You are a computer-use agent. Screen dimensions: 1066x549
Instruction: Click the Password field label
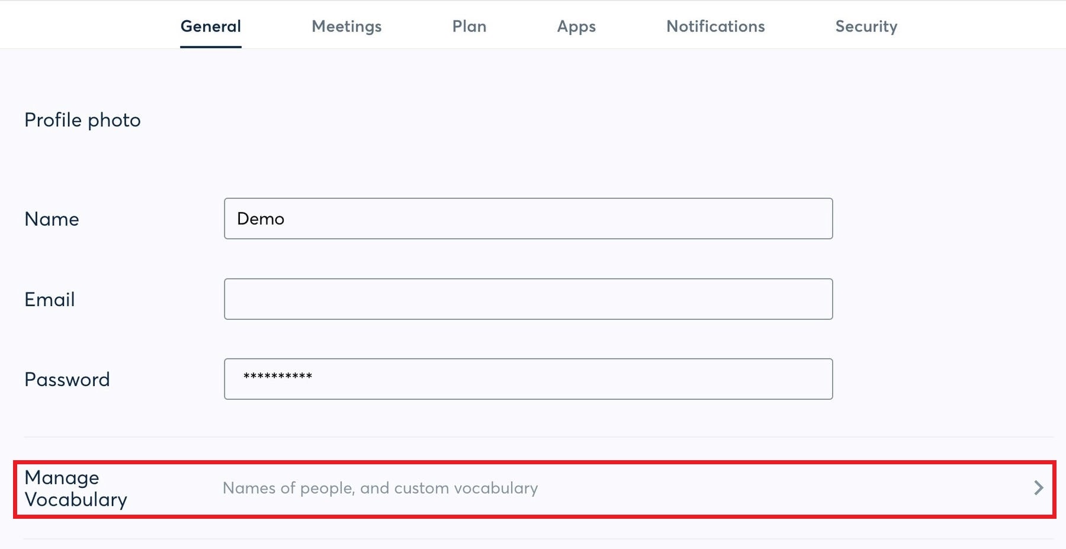click(x=67, y=380)
